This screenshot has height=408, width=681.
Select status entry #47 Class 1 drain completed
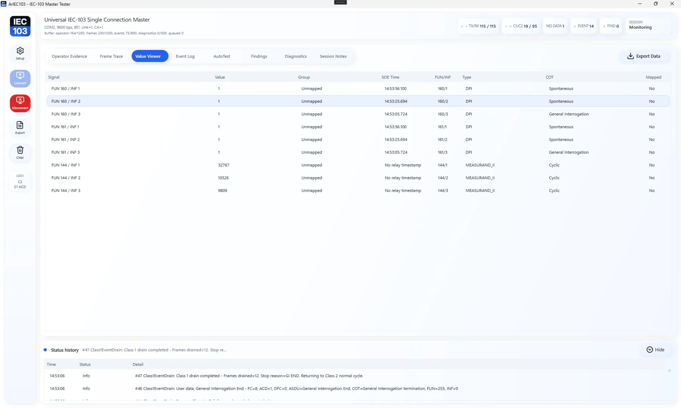coord(356,376)
